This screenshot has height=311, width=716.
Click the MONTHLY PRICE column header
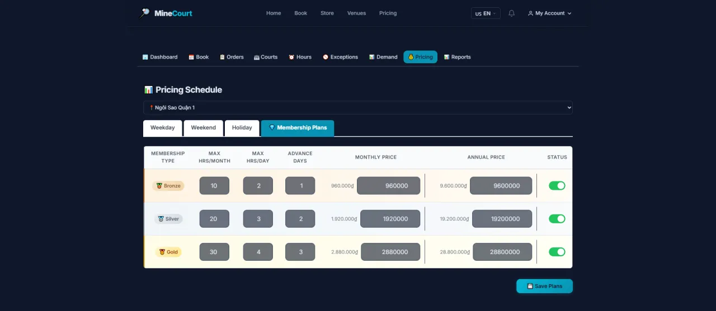(x=376, y=157)
